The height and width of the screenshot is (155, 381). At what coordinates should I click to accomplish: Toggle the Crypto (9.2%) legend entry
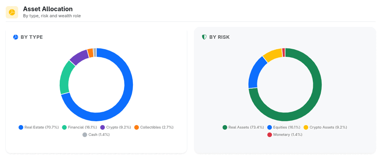coord(116,127)
